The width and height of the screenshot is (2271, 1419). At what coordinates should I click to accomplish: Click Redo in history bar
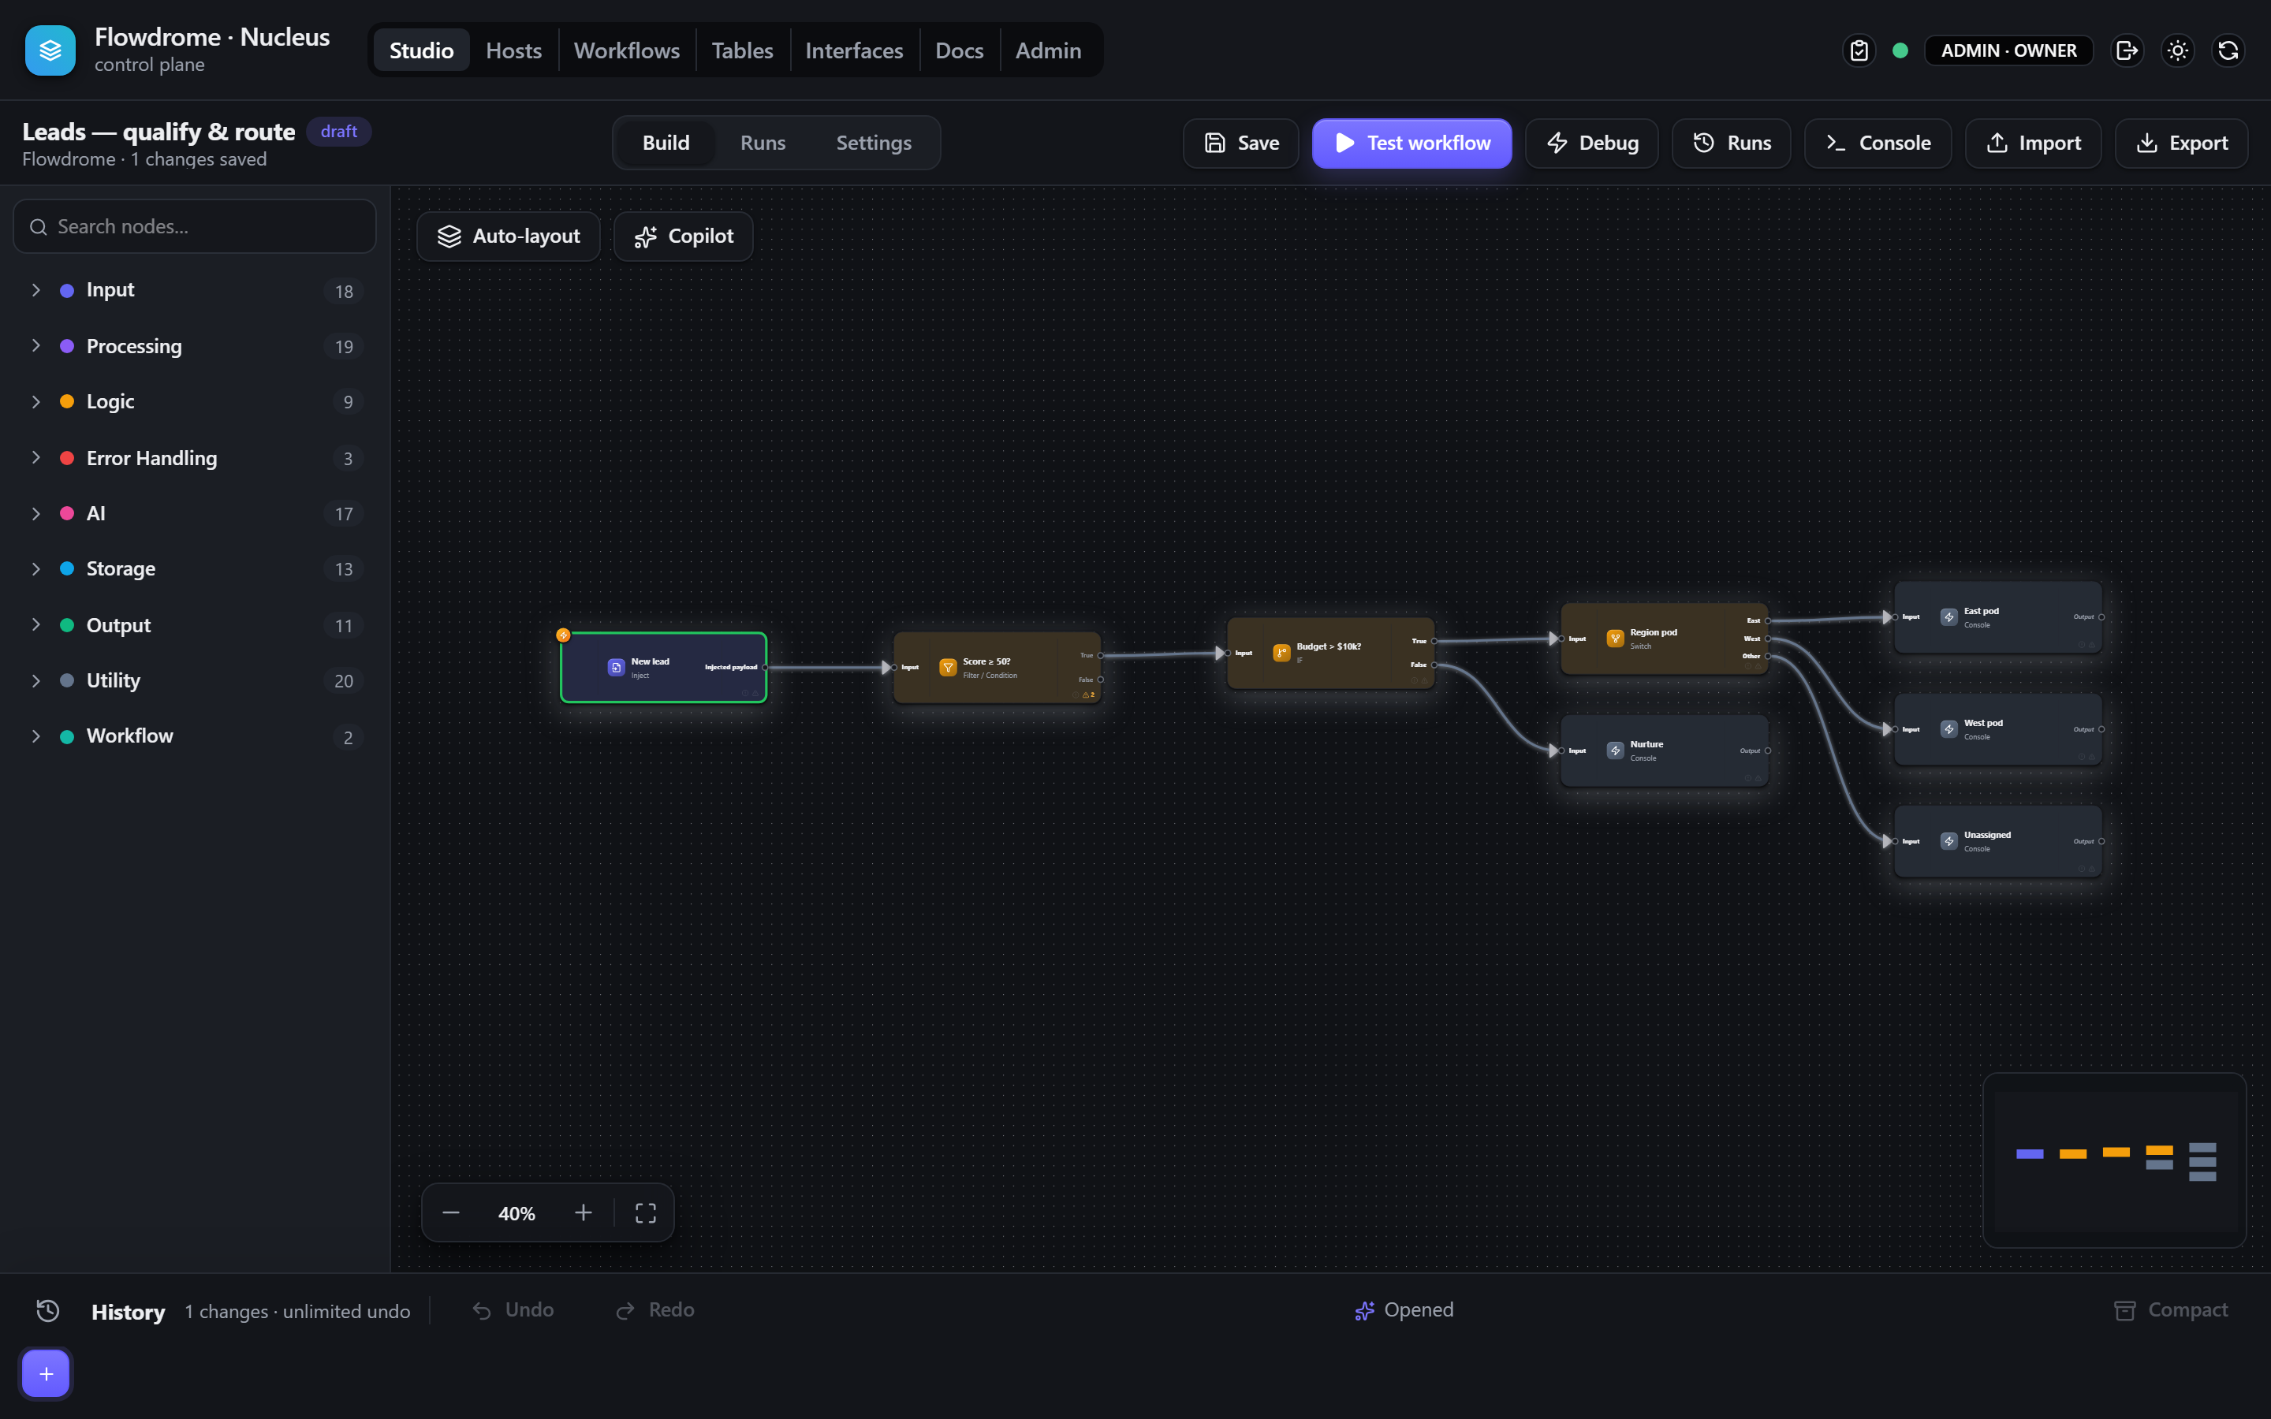(x=656, y=1310)
